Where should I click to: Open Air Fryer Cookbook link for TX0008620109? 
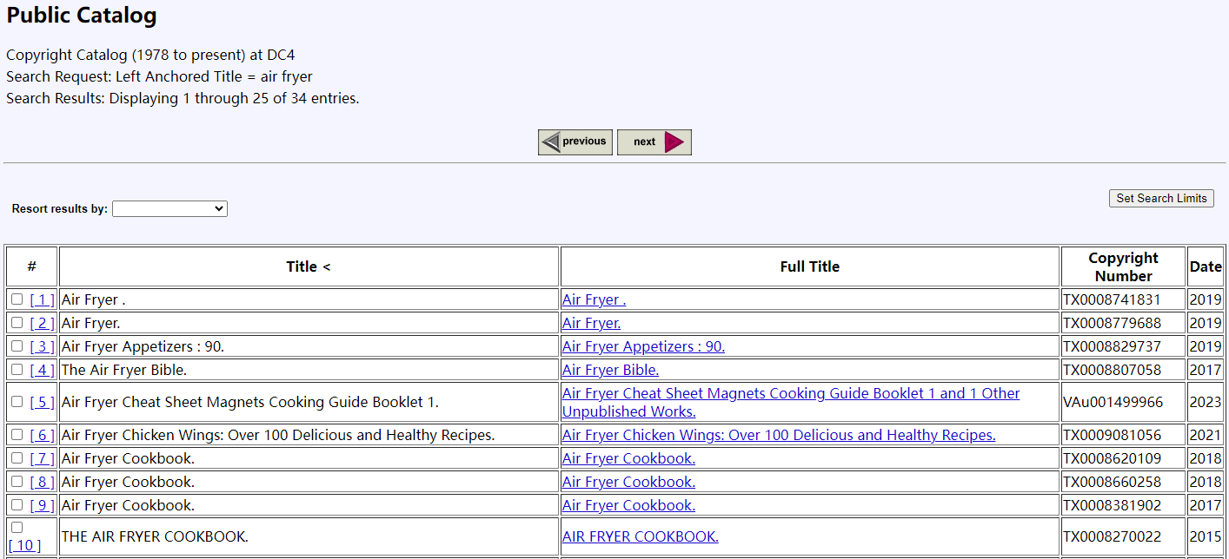pyautogui.click(x=628, y=458)
